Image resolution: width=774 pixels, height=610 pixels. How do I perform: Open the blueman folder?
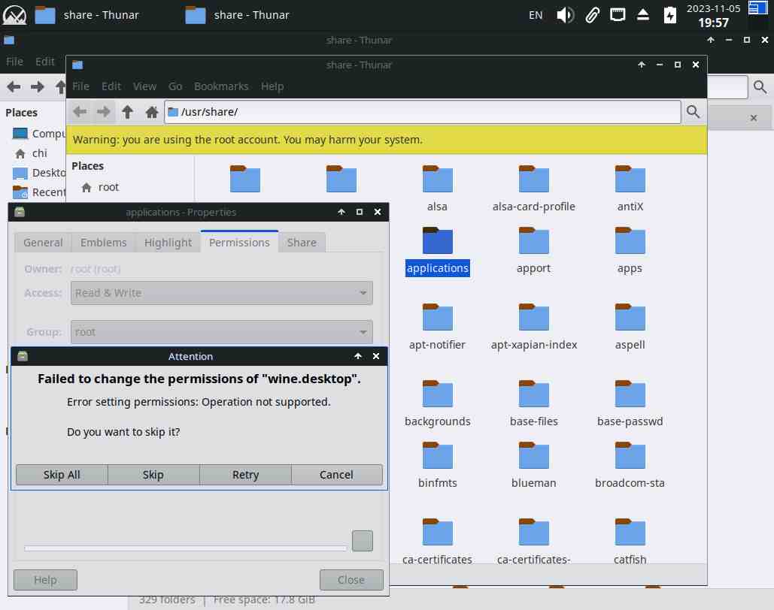click(x=533, y=457)
